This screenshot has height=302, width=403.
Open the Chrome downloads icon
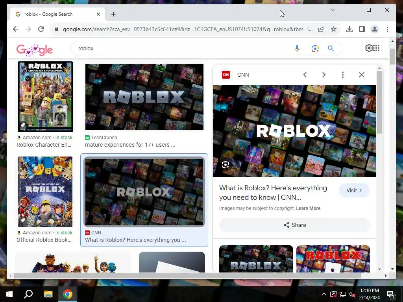[349, 29]
